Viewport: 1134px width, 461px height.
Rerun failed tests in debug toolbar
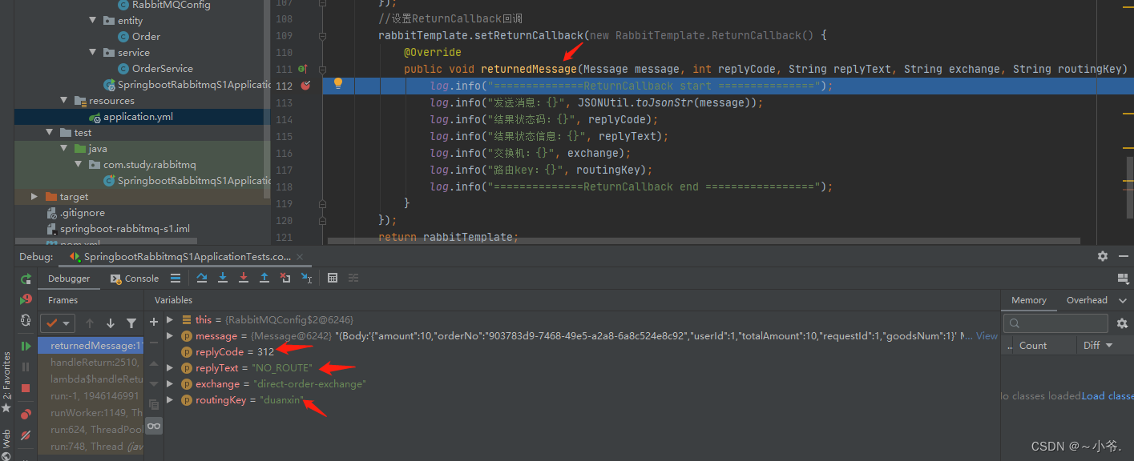coord(26,299)
